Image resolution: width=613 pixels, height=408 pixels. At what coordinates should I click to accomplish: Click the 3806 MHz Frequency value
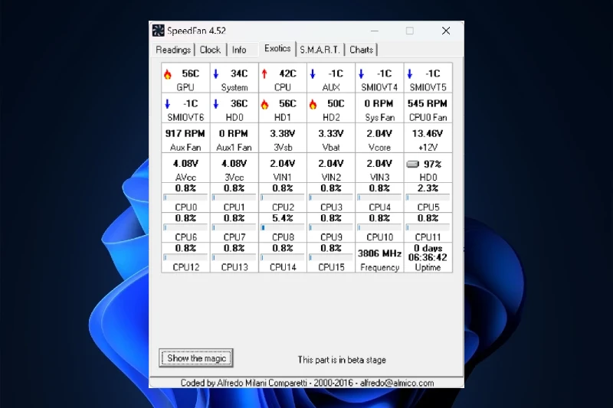(x=379, y=254)
